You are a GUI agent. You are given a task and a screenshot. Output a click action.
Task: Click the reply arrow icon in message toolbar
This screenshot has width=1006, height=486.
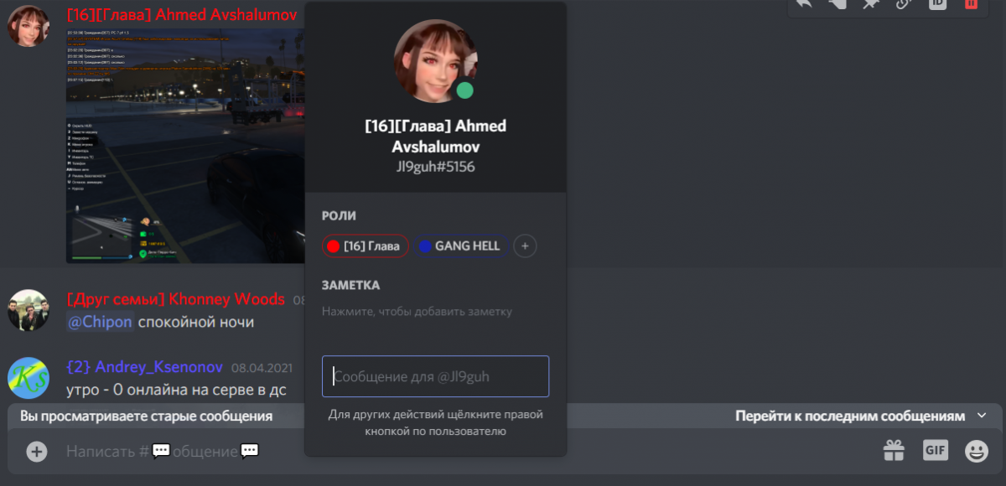point(804,3)
